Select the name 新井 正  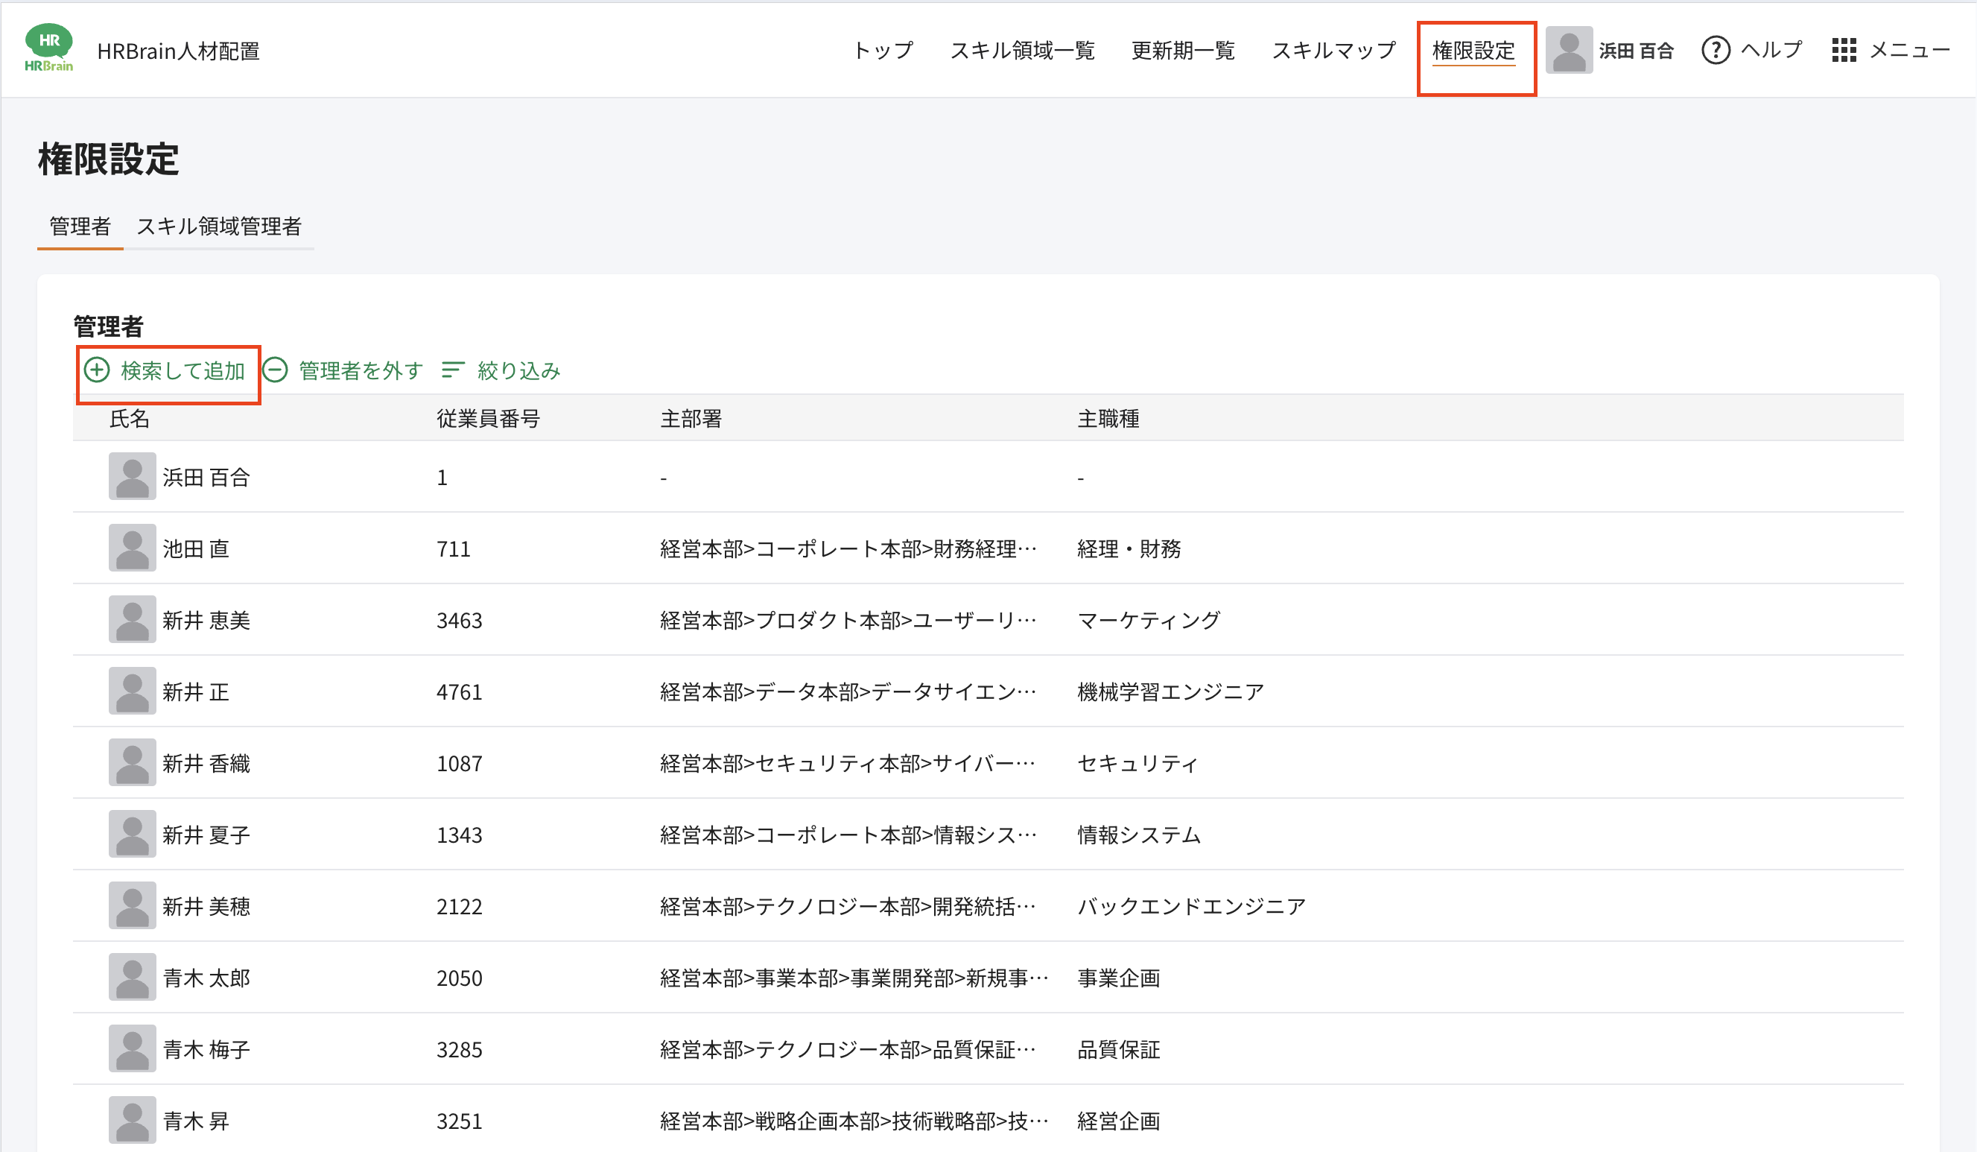click(195, 691)
